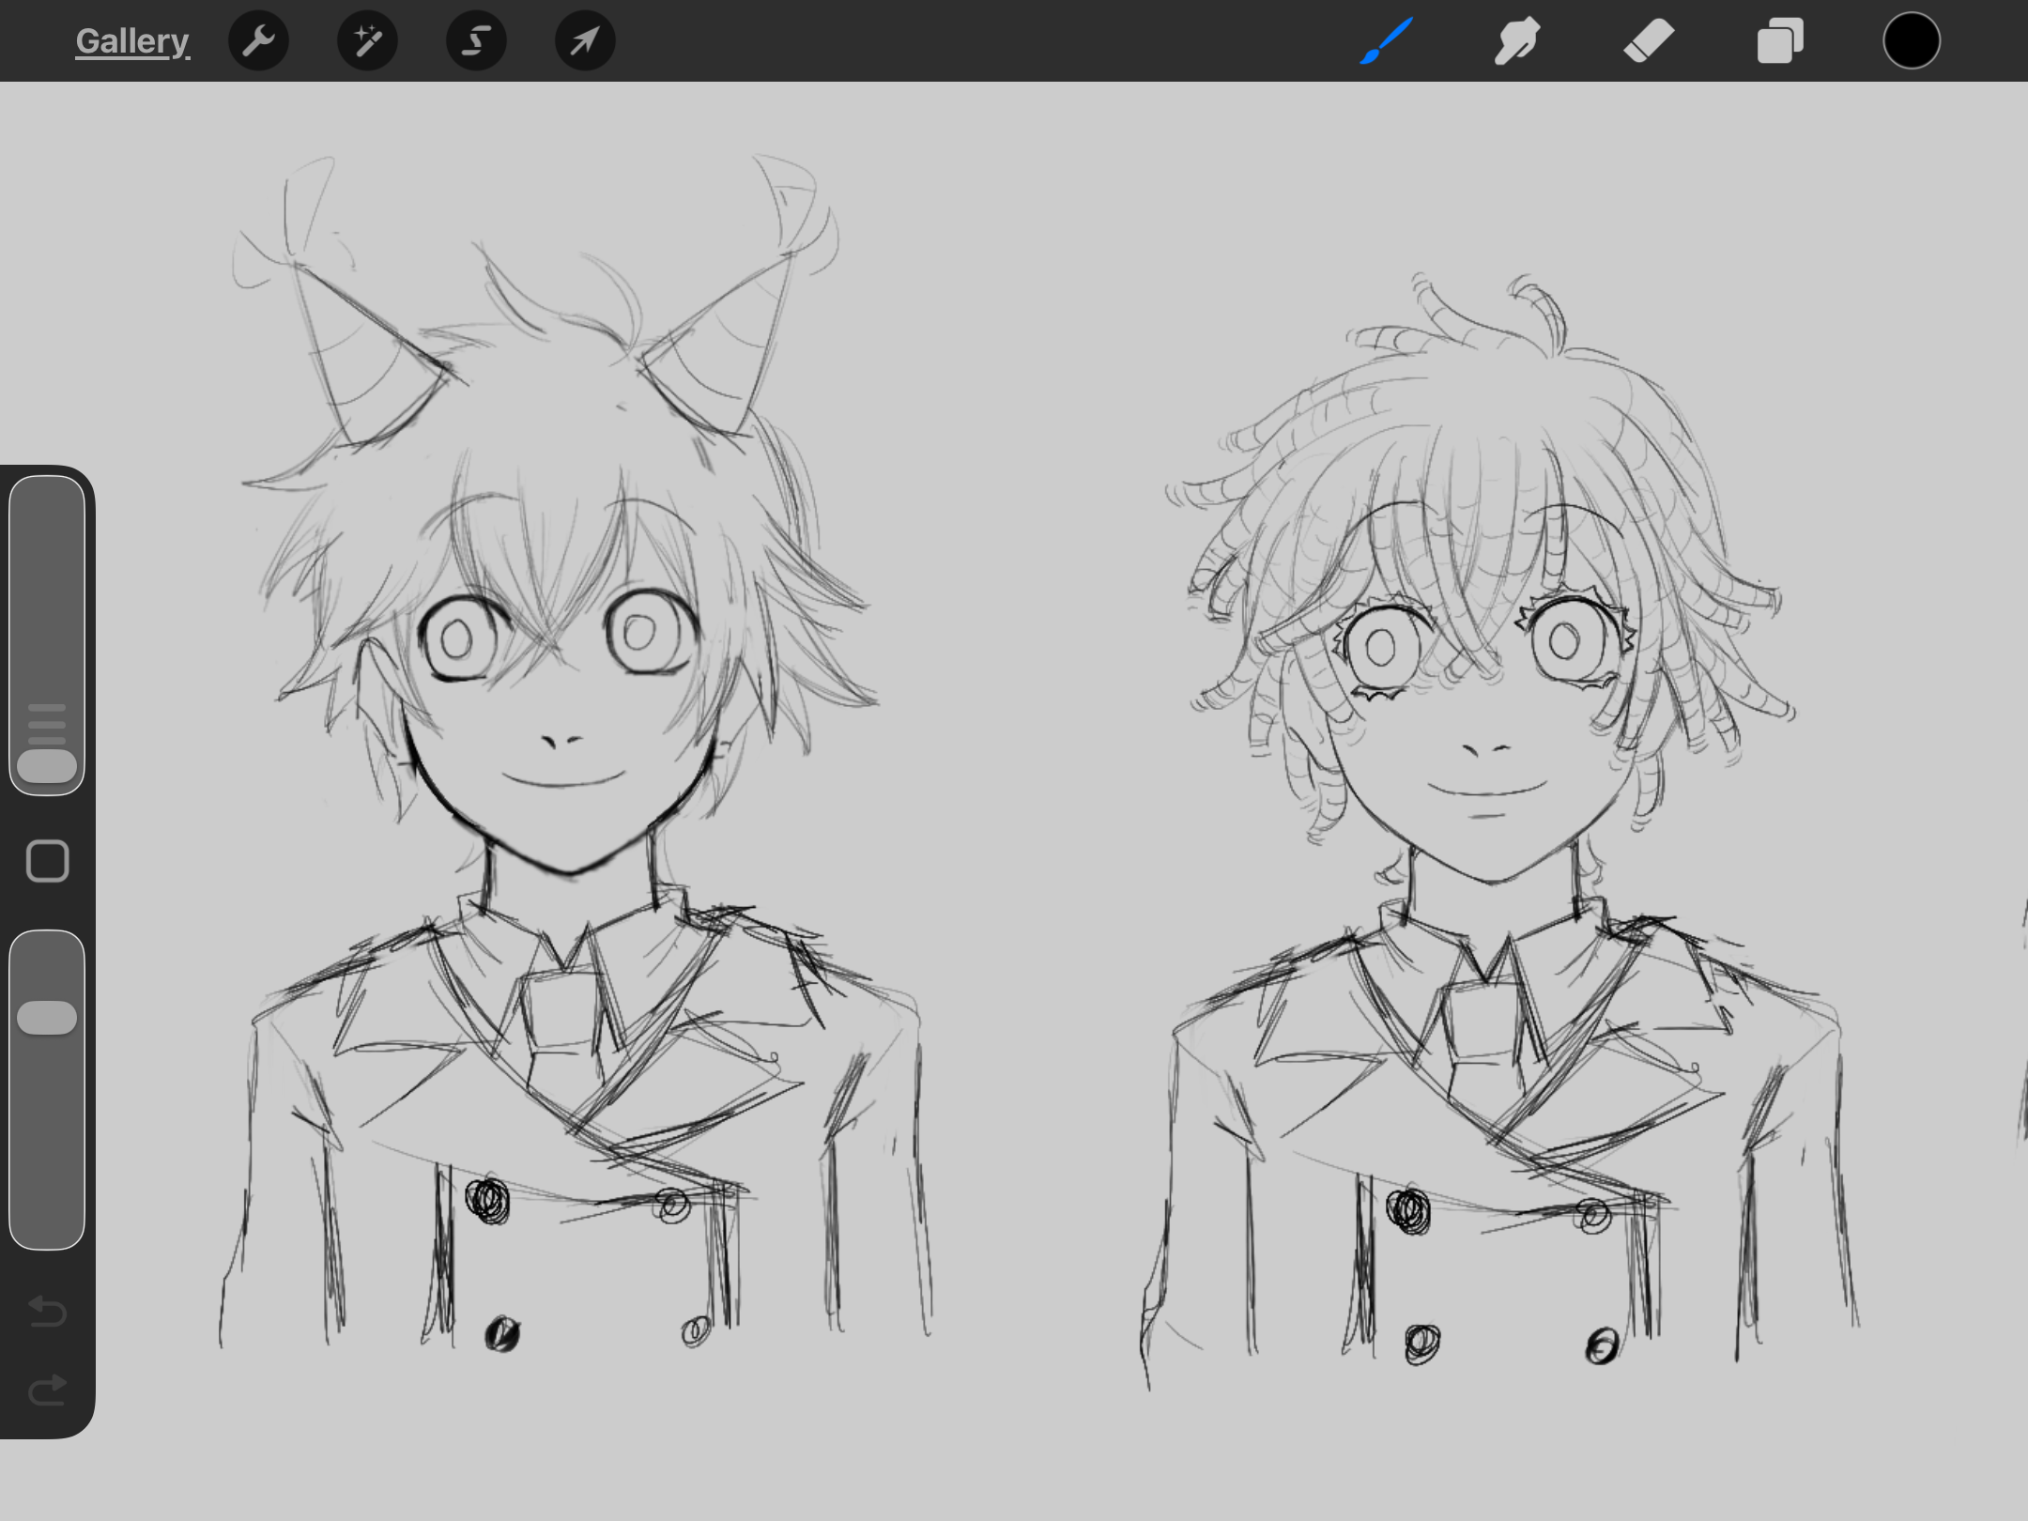Select the Eraser tool
The image size is (2028, 1521).
(1648, 41)
